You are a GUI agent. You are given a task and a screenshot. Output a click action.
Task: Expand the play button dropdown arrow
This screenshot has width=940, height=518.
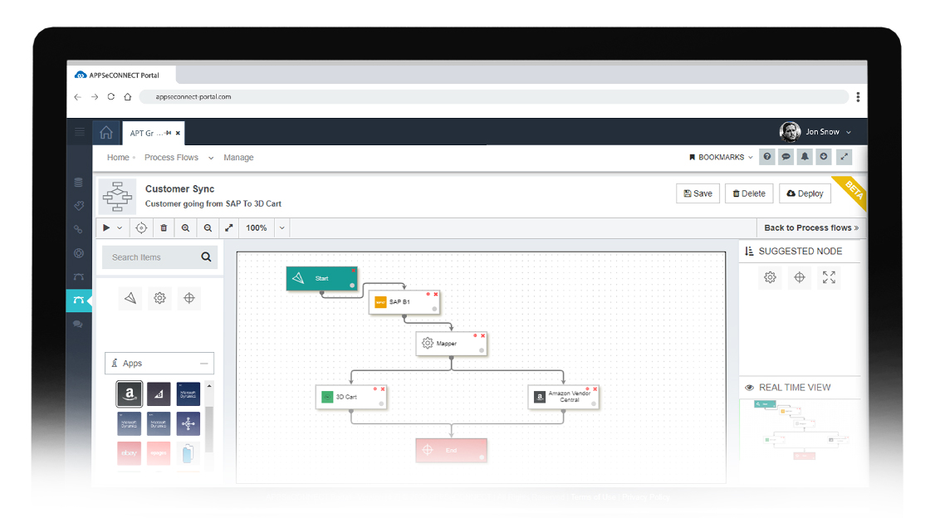coord(120,227)
